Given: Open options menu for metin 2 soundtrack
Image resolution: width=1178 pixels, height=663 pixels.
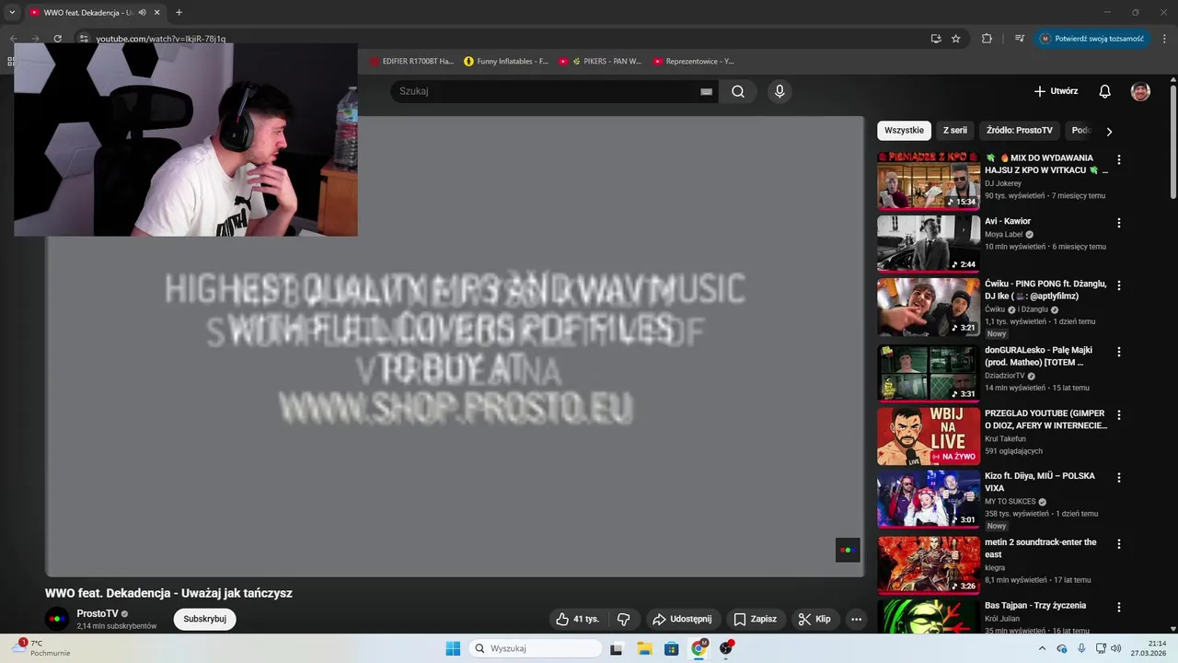Looking at the screenshot, I should coord(1119,544).
